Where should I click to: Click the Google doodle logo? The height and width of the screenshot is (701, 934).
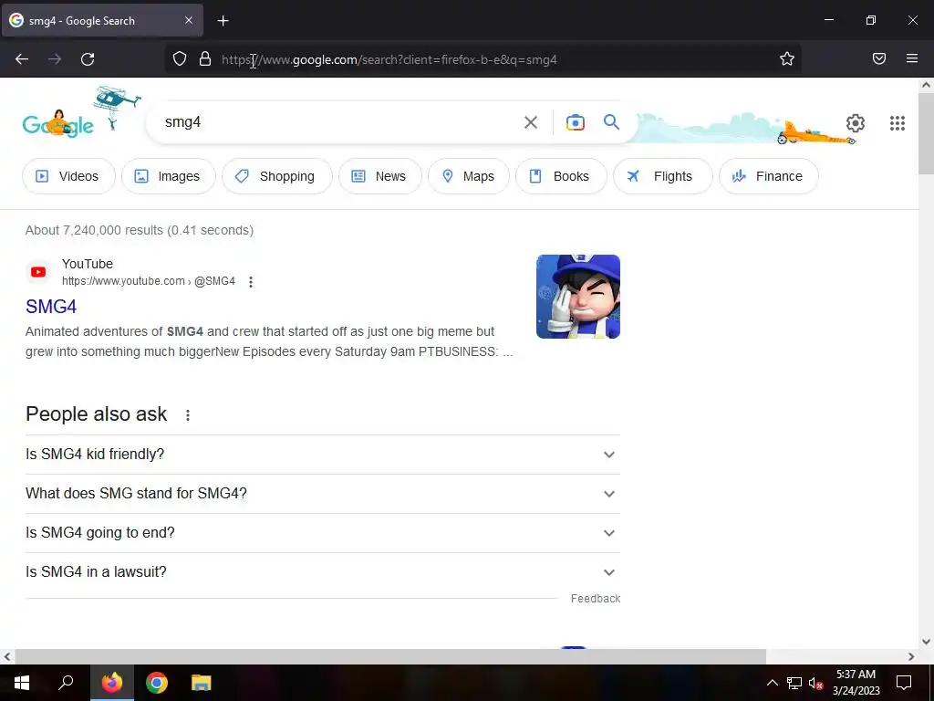(x=58, y=124)
